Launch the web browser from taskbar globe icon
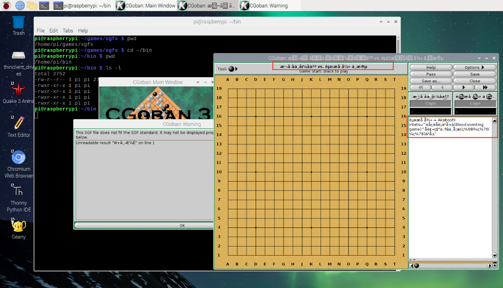Screen dimensions: 503x288 point(19,6)
